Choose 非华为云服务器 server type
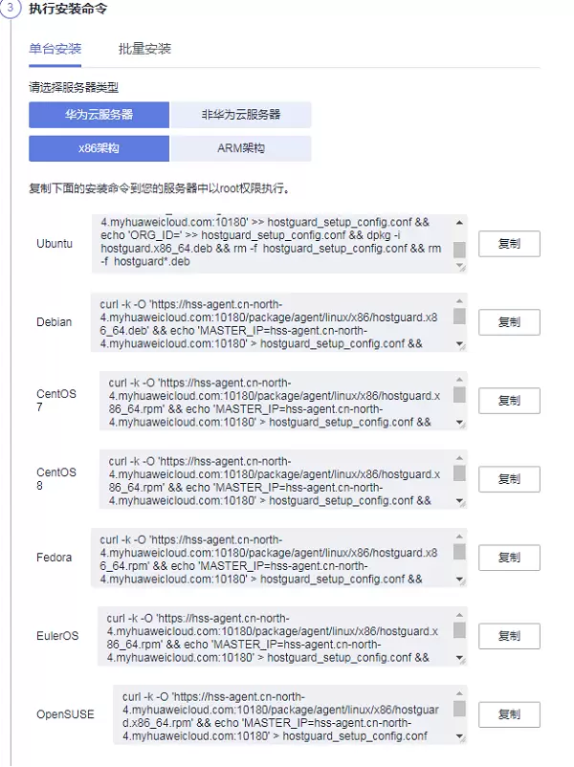The height and width of the screenshot is (767, 574). click(x=241, y=115)
